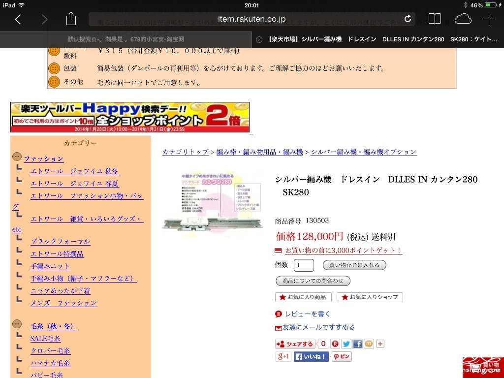This screenshot has width=504, height=378.
Task: Tap the Safari back arrow
Action: (18, 20)
